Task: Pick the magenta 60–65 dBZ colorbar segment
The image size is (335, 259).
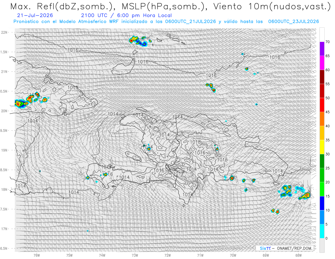Action: point(322,63)
